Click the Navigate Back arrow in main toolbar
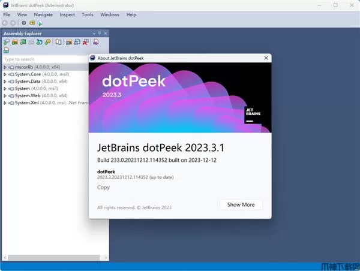Image resolution: width=360 pixels, height=271 pixels. pos(6,23)
